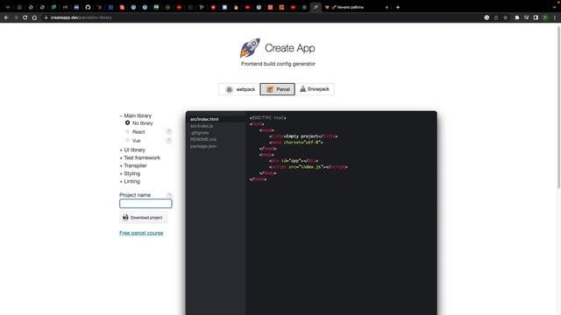
Task: Click the site lock icon in address bar
Action: [46, 17]
